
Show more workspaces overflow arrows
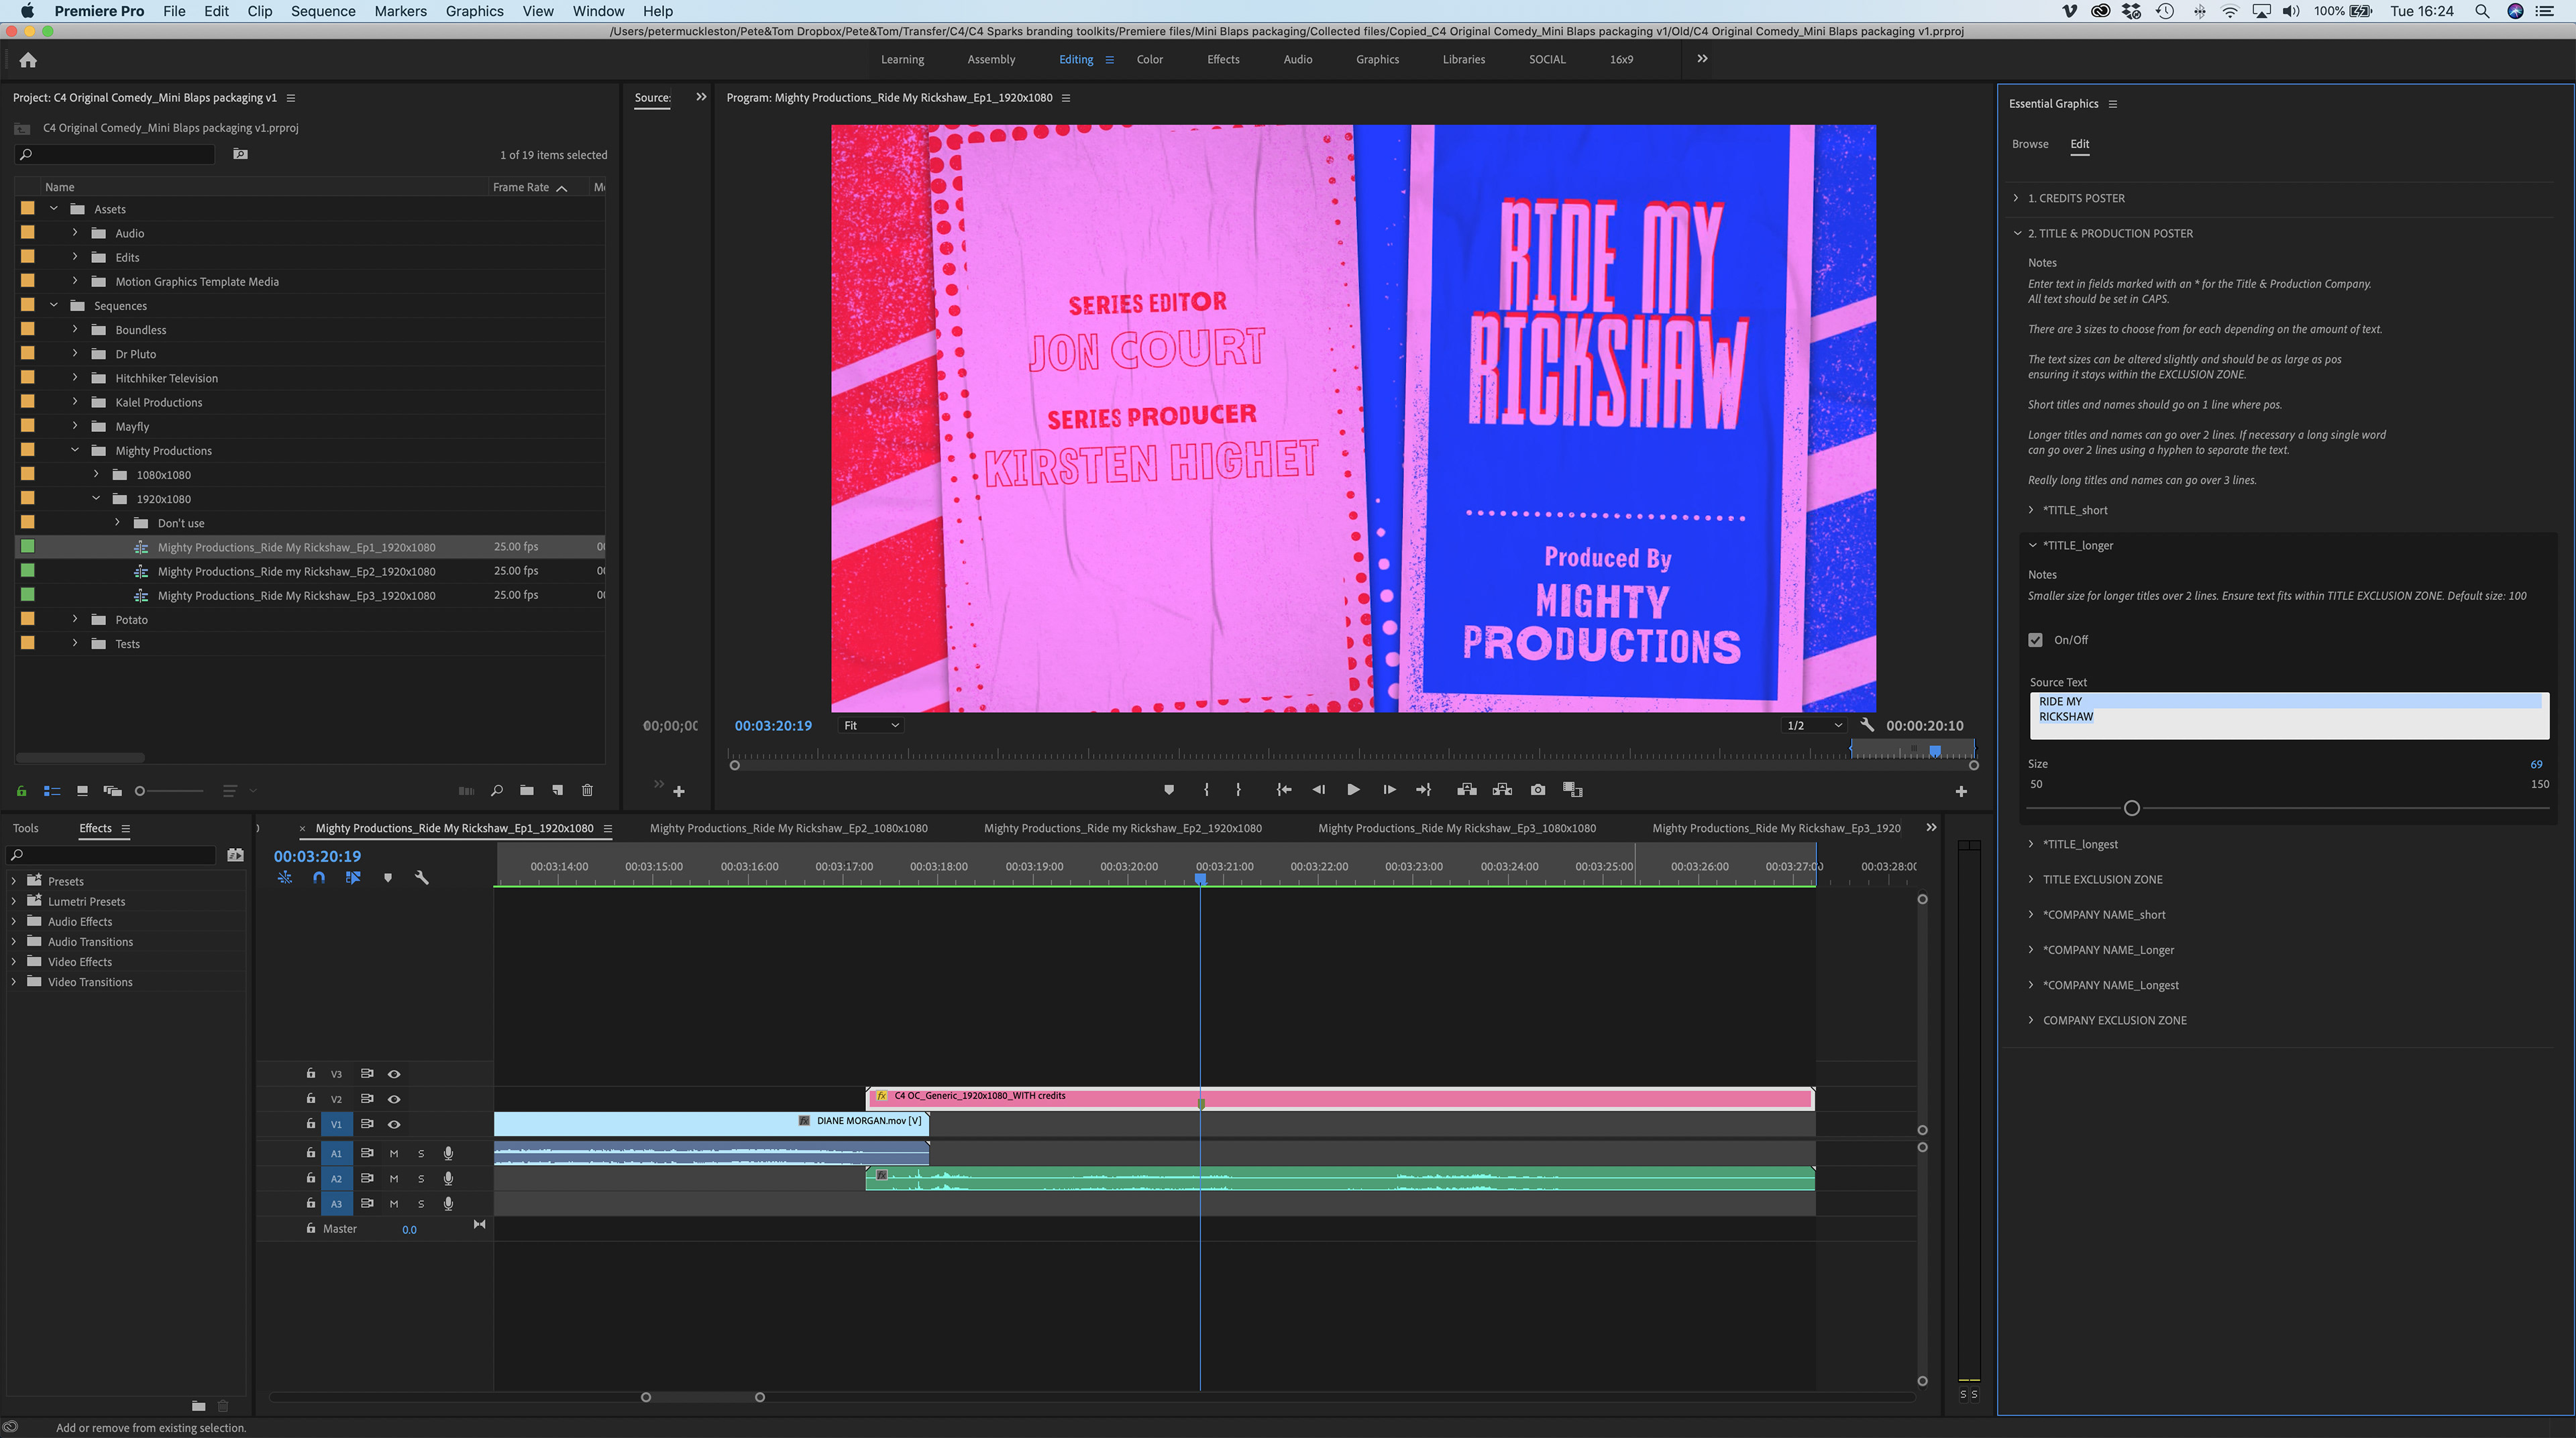coord(1702,59)
